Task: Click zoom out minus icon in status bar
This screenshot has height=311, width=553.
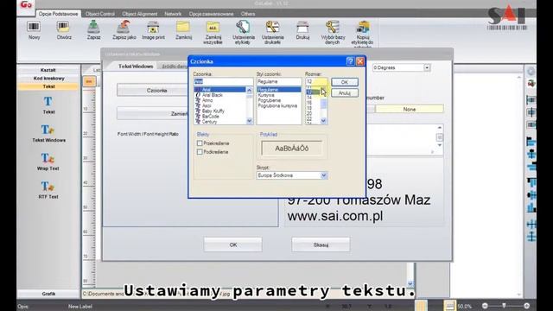Action: [485, 306]
